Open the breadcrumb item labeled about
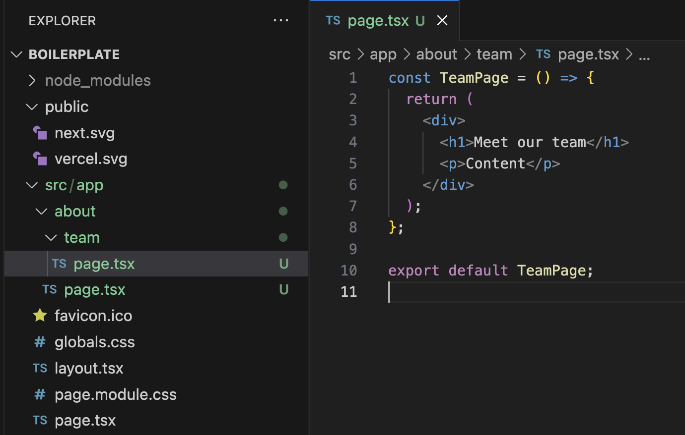The width and height of the screenshot is (685, 435). [436, 54]
